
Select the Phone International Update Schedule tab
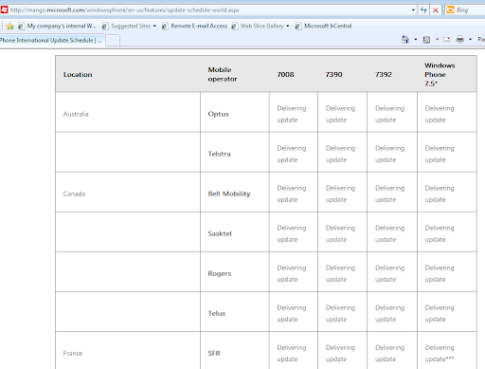[52, 41]
